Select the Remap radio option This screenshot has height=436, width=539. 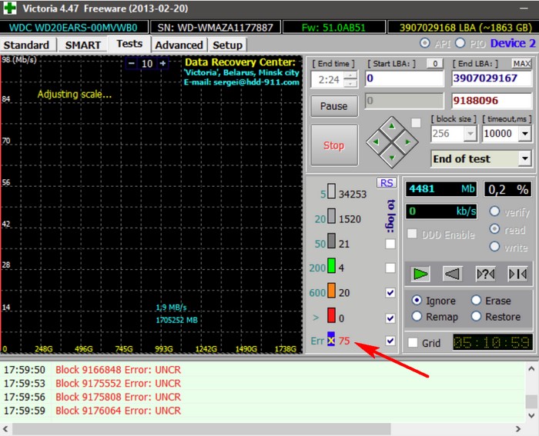[417, 316]
